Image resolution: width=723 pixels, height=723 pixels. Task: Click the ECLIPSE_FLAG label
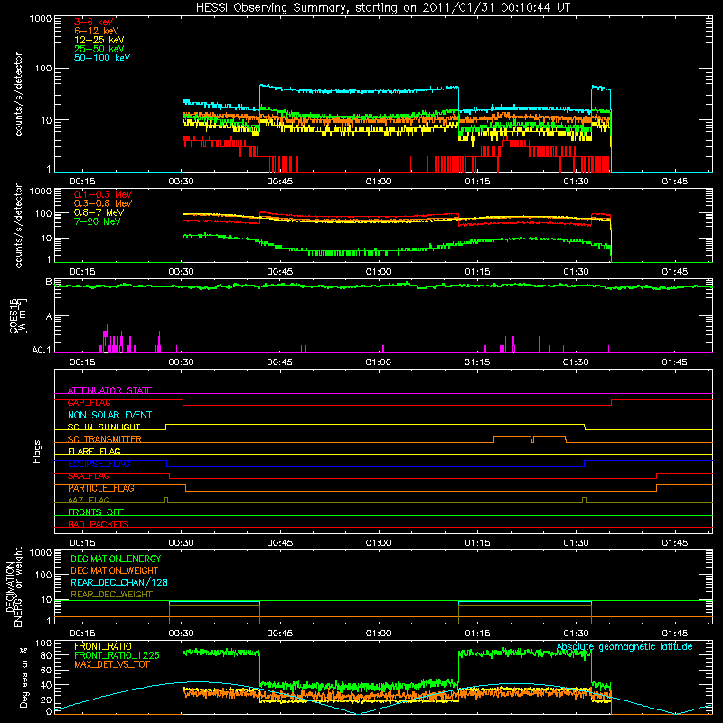point(99,464)
